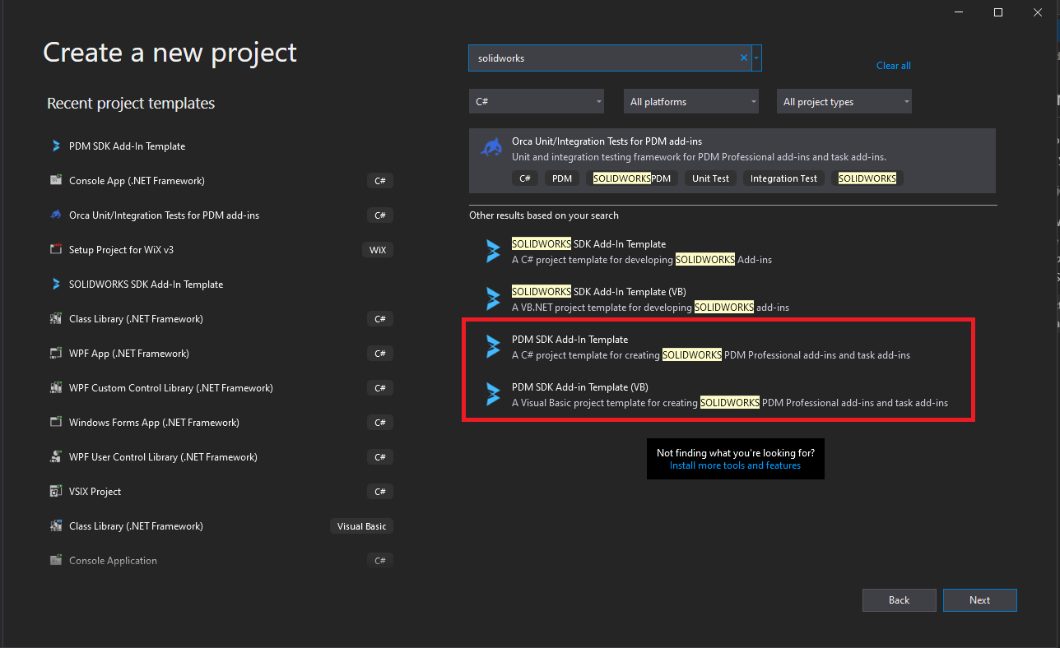Click into the solidworks search field
The height and width of the screenshot is (648, 1060).
[605, 58]
